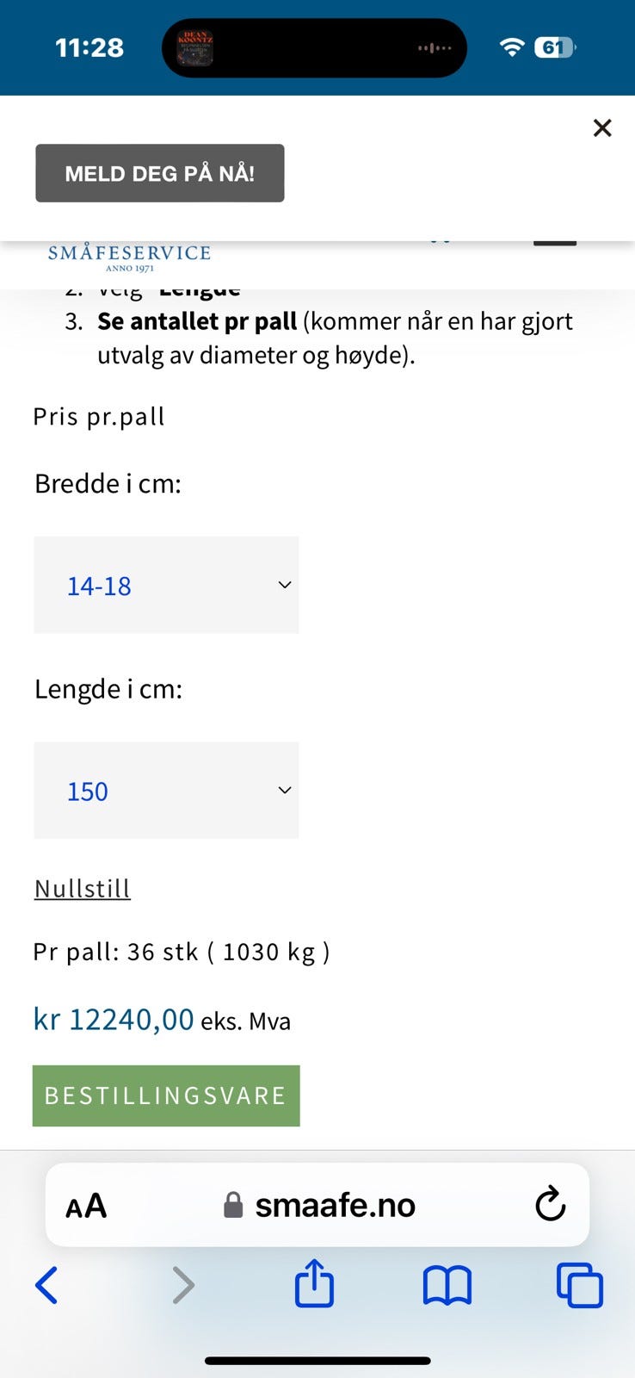Open page settings via the AA icon

85,1205
